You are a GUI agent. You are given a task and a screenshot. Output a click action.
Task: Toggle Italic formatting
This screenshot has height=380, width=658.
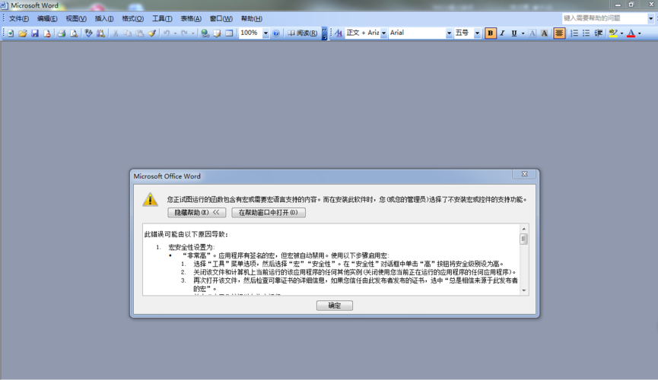(502, 33)
